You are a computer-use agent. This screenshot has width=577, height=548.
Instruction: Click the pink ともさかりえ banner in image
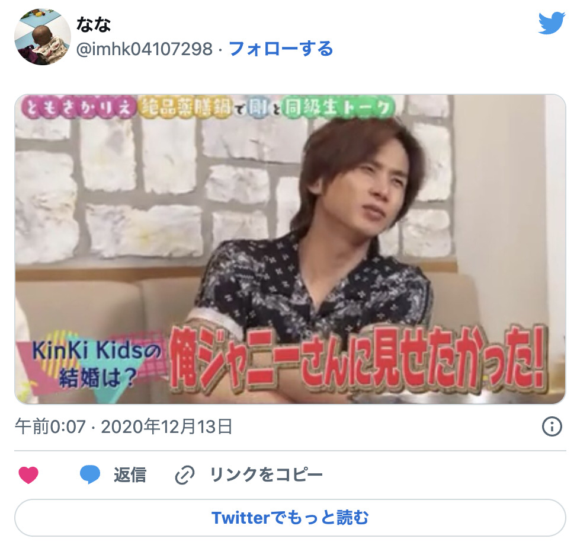click(78, 108)
